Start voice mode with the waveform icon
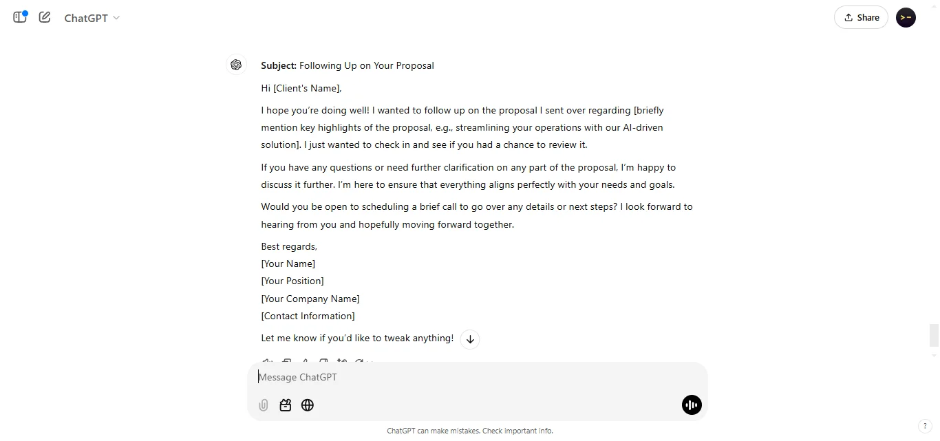 point(692,405)
